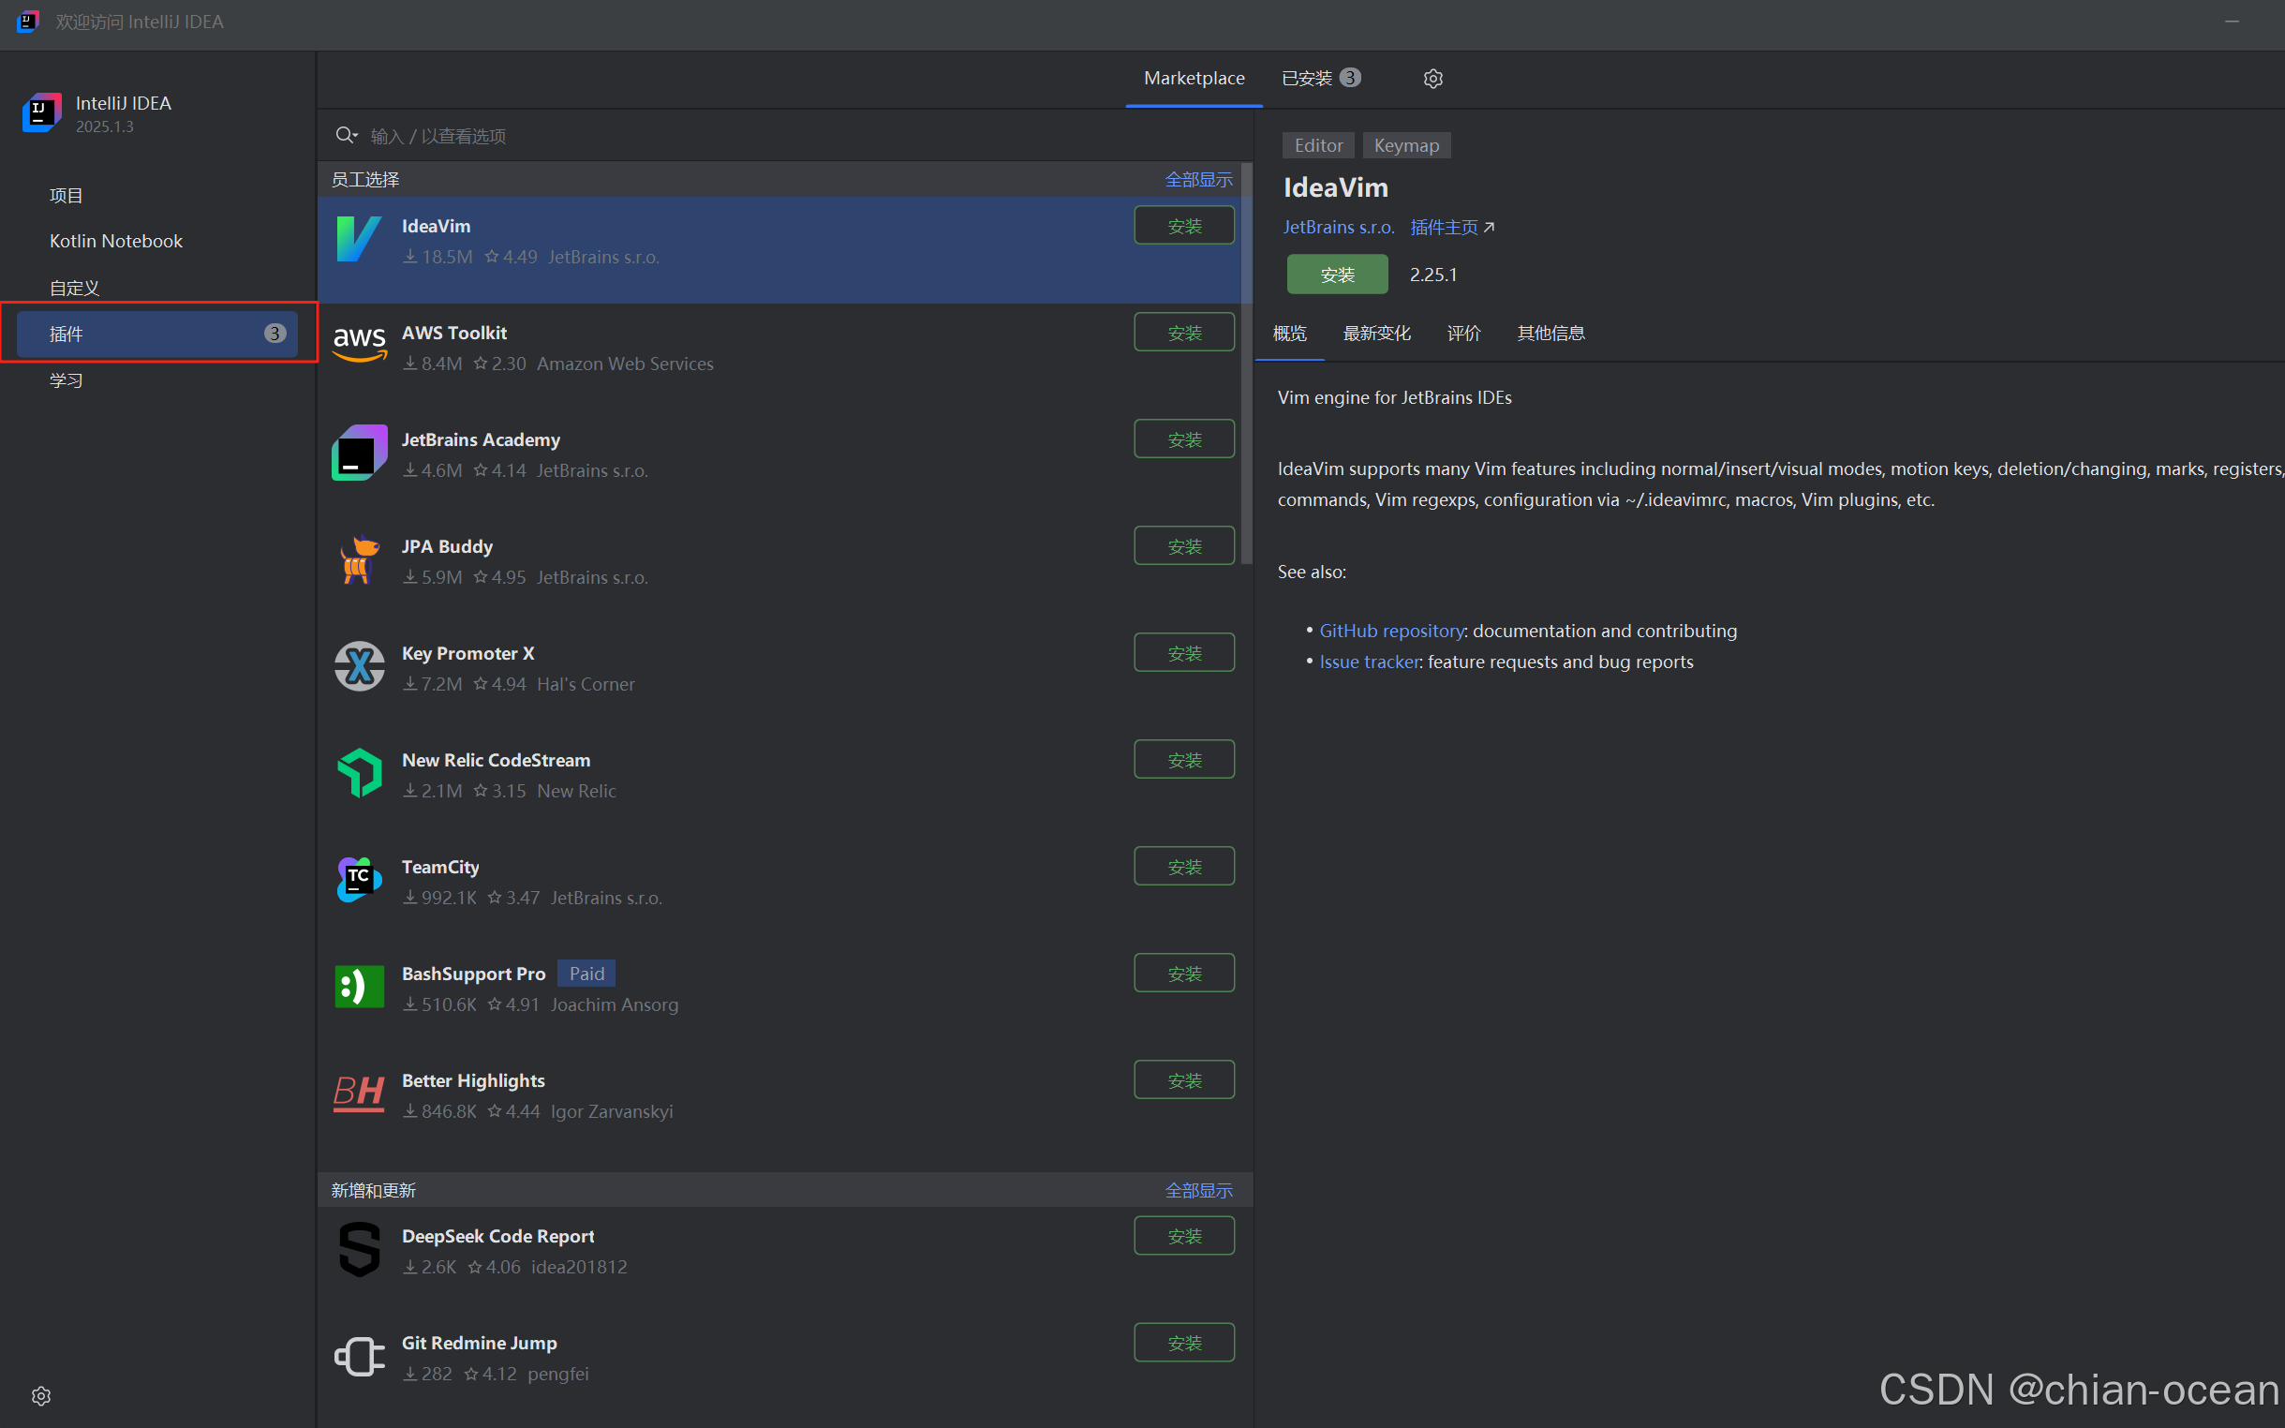Open the 其他信息 tab
2285x1428 pixels.
coord(1551,334)
